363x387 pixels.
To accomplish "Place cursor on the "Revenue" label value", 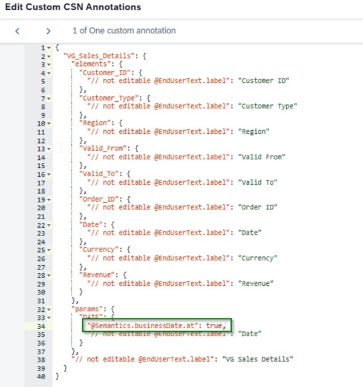I will (x=265, y=283).
